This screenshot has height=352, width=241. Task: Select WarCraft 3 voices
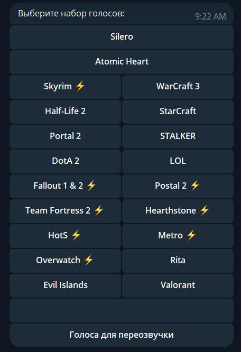[178, 87]
